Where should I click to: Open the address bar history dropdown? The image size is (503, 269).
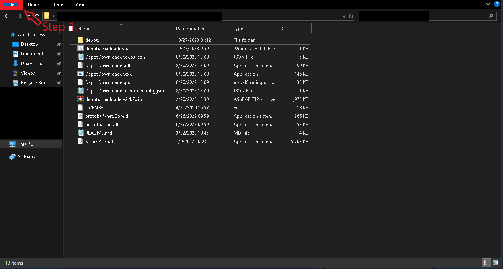pyautogui.click(x=344, y=16)
